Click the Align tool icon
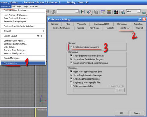Screen dimensions: 147x117 [89, 12]
